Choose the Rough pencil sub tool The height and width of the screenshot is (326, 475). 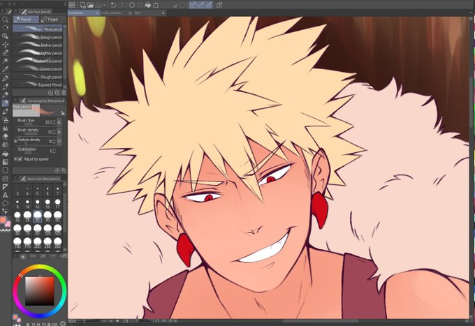pos(38,77)
